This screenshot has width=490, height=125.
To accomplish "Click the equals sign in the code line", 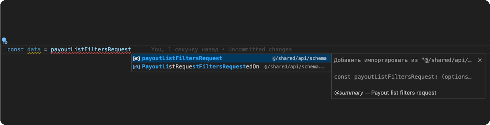I will coord(46,50).
